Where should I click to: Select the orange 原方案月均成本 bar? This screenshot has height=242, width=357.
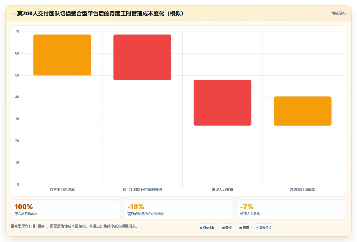pyautogui.click(x=62, y=55)
